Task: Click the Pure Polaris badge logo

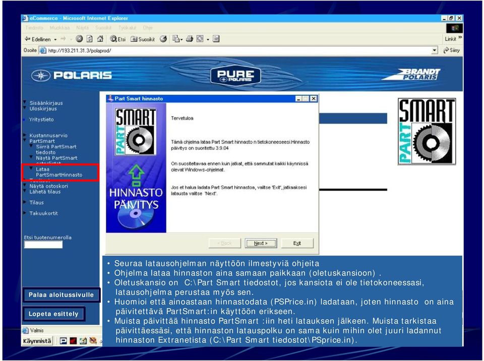Action: tap(235, 76)
